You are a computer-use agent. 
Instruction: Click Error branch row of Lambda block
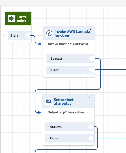pyautogui.click(x=70, y=70)
